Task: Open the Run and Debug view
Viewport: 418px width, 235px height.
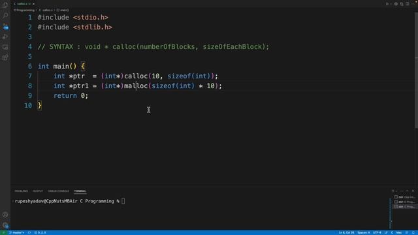Action: pyautogui.click(x=5, y=37)
